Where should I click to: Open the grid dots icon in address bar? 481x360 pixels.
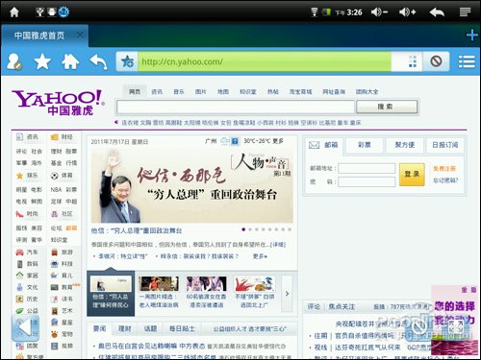[413, 61]
